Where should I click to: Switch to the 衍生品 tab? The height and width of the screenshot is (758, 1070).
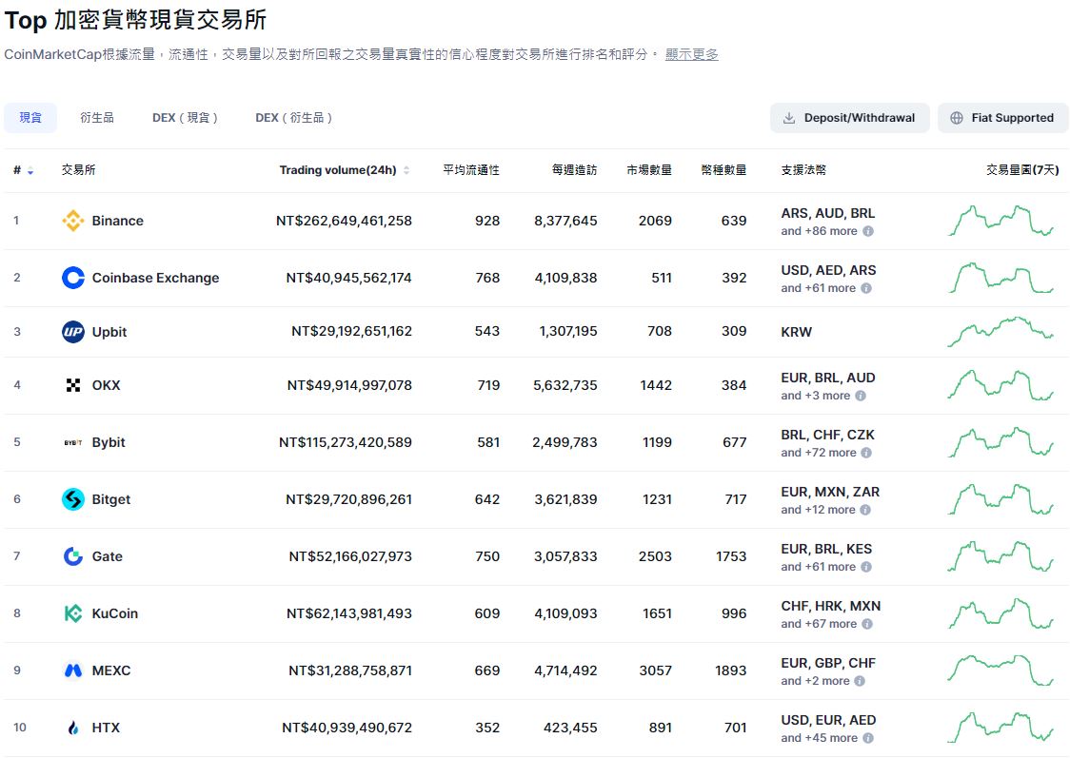click(x=97, y=118)
